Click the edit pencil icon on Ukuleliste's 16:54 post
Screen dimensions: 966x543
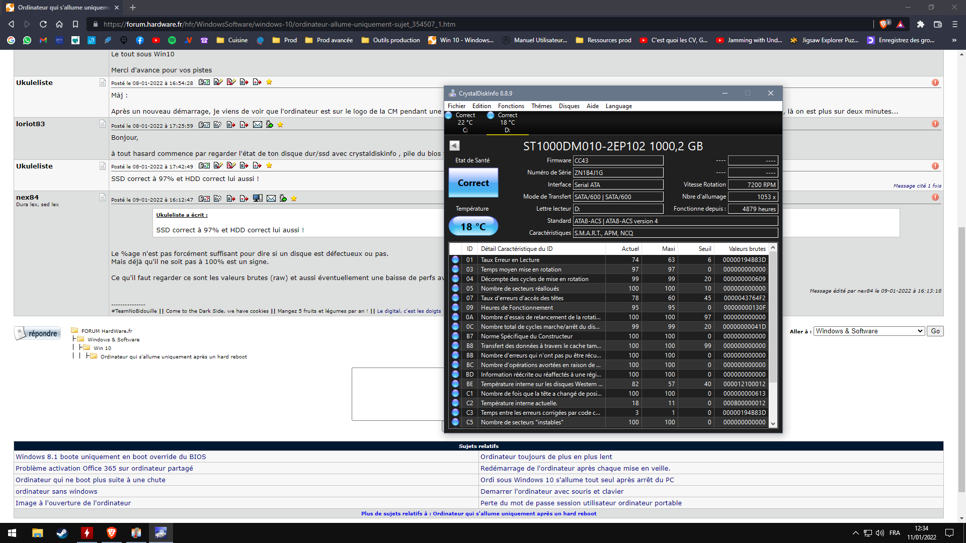[x=218, y=82]
